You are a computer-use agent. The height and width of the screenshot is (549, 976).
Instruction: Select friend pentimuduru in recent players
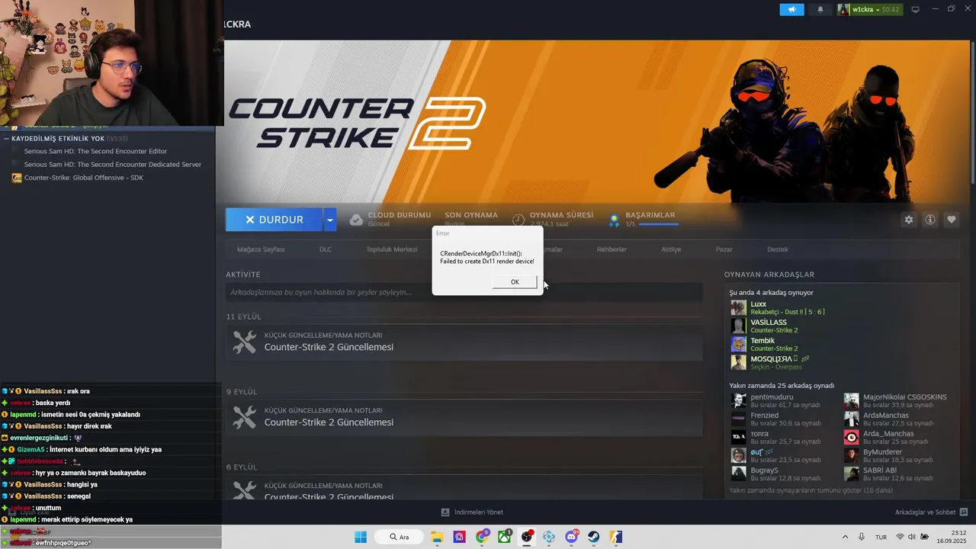(772, 397)
